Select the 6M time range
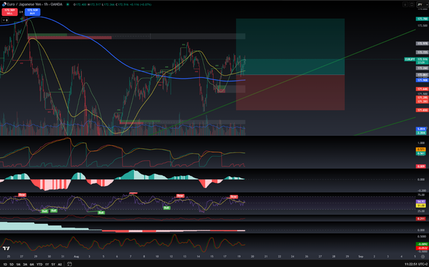The height and width of the screenshot is (267, 429). (x=32, y=264)
